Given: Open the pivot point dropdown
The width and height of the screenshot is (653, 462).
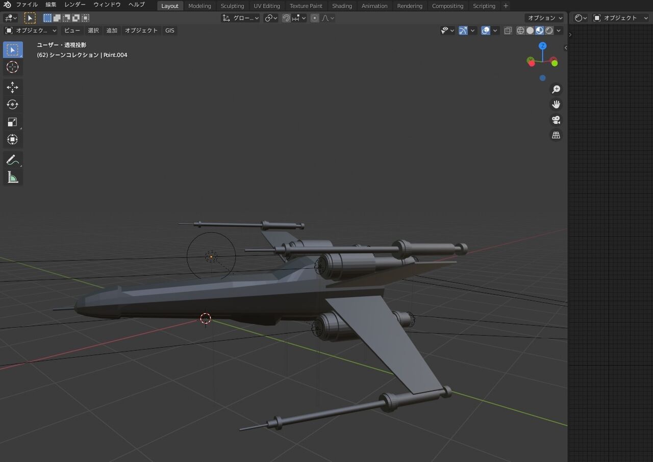Looking at the screenshot, I should click(271, 18).
